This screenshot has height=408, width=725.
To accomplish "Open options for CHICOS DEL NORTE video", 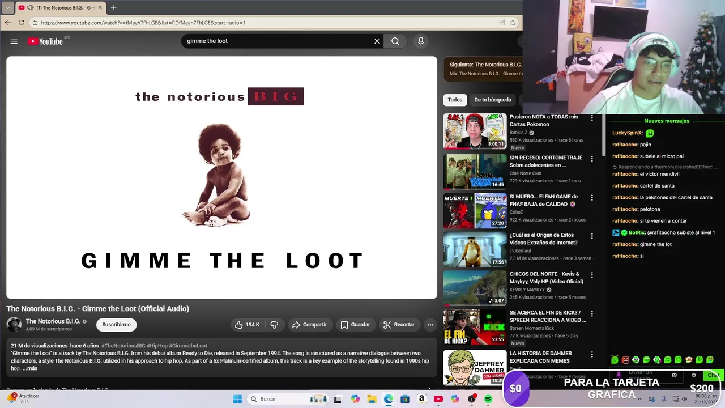I will pos(592,275).
